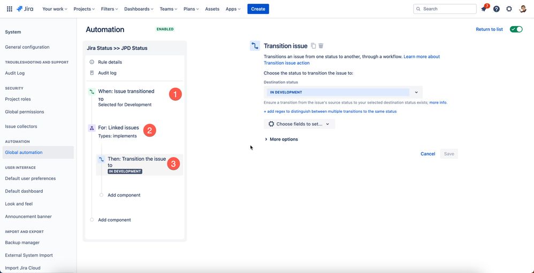
Task: Select Global automation in the sidebar
Action: pos(38,152)
